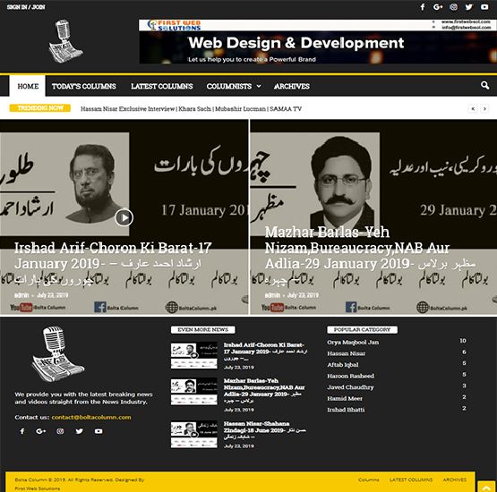The height and width of the screenshot is (492, 497).
Task: Open YouTube icon in top header
Action: coord(484,7)
